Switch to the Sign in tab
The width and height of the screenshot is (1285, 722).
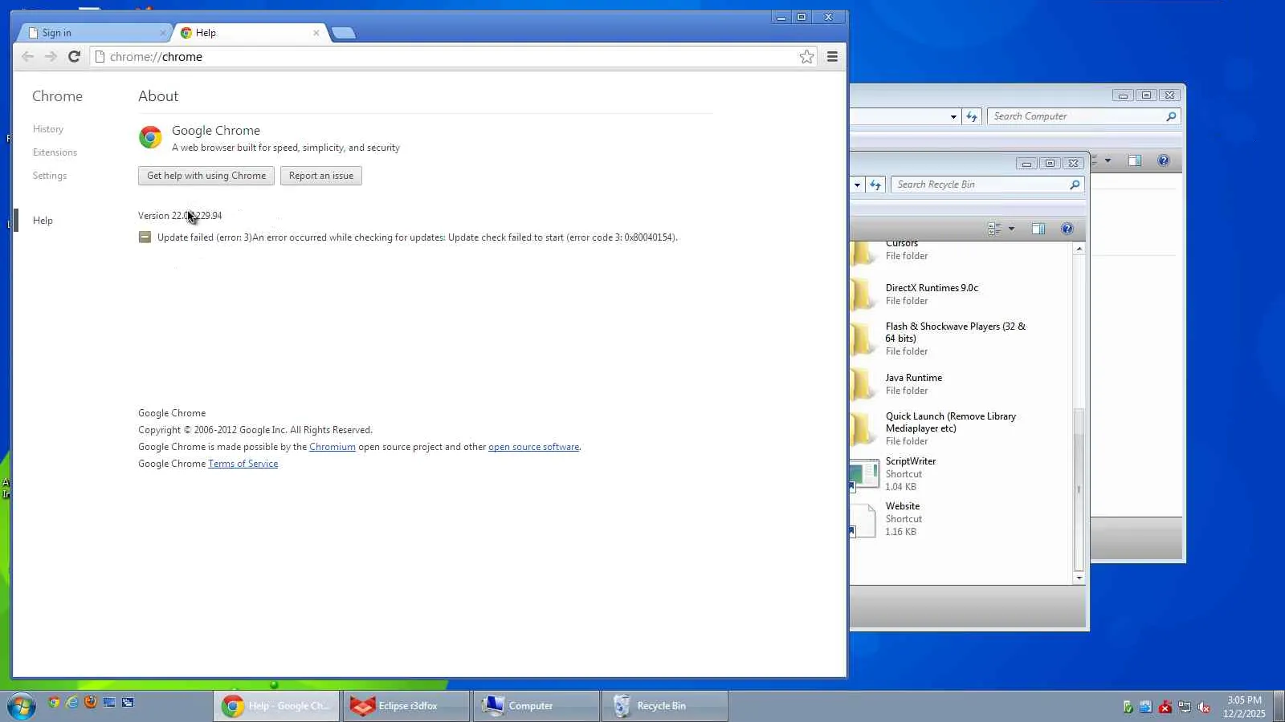coord(92,33)
